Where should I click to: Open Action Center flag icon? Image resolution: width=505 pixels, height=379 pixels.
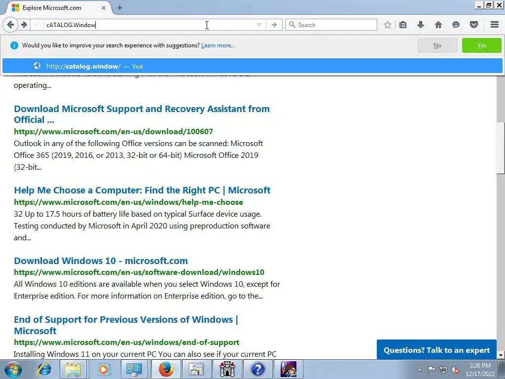[x=431, y=370]
